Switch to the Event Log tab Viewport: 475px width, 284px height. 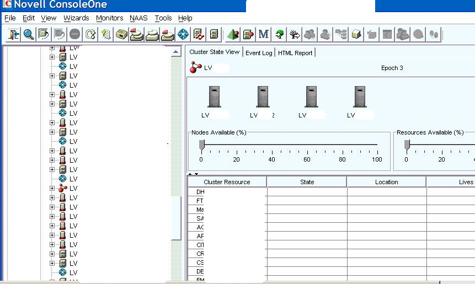coord(259,53)
